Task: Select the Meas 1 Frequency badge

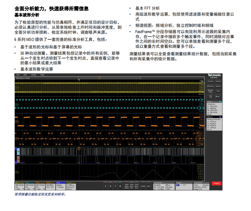Action: click(214, 108)
